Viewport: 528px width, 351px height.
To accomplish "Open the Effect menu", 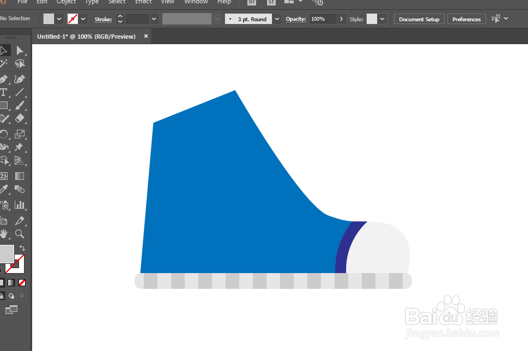I will click(x=143, y=2).
